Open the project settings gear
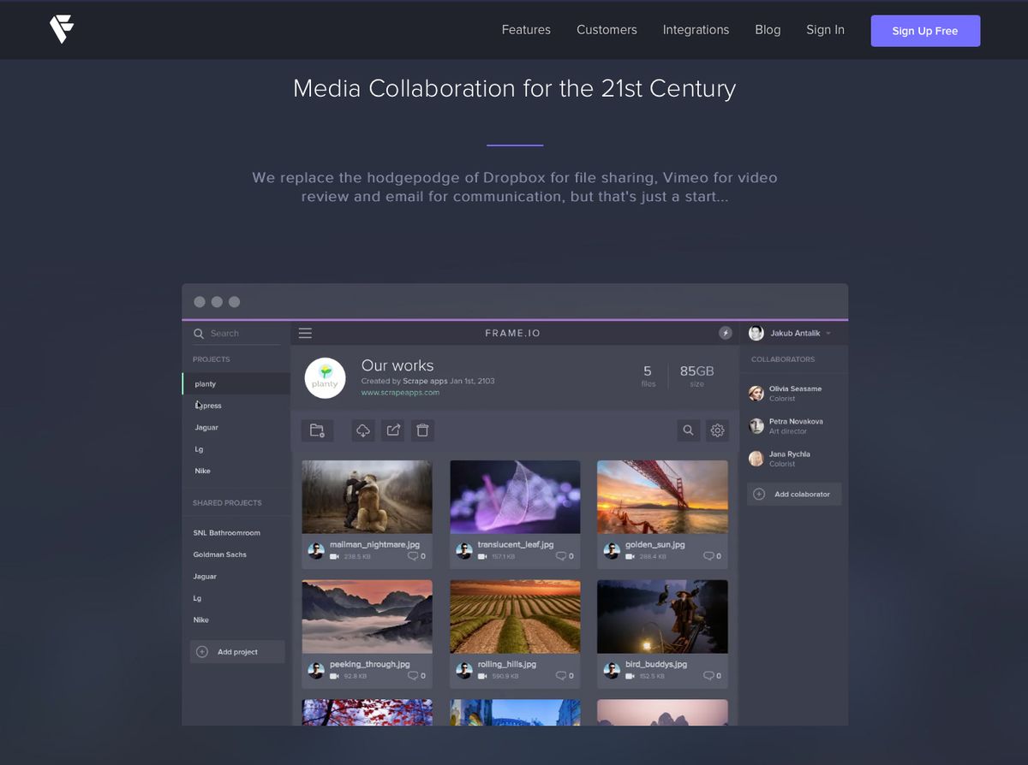This screenshot has width=1028, height=765. pos(717,430)
